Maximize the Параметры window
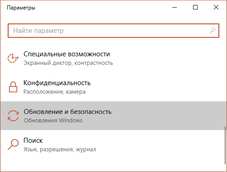The width and height of the screenshot is (227, 172). pyautogui.click(x=195, y=7)
